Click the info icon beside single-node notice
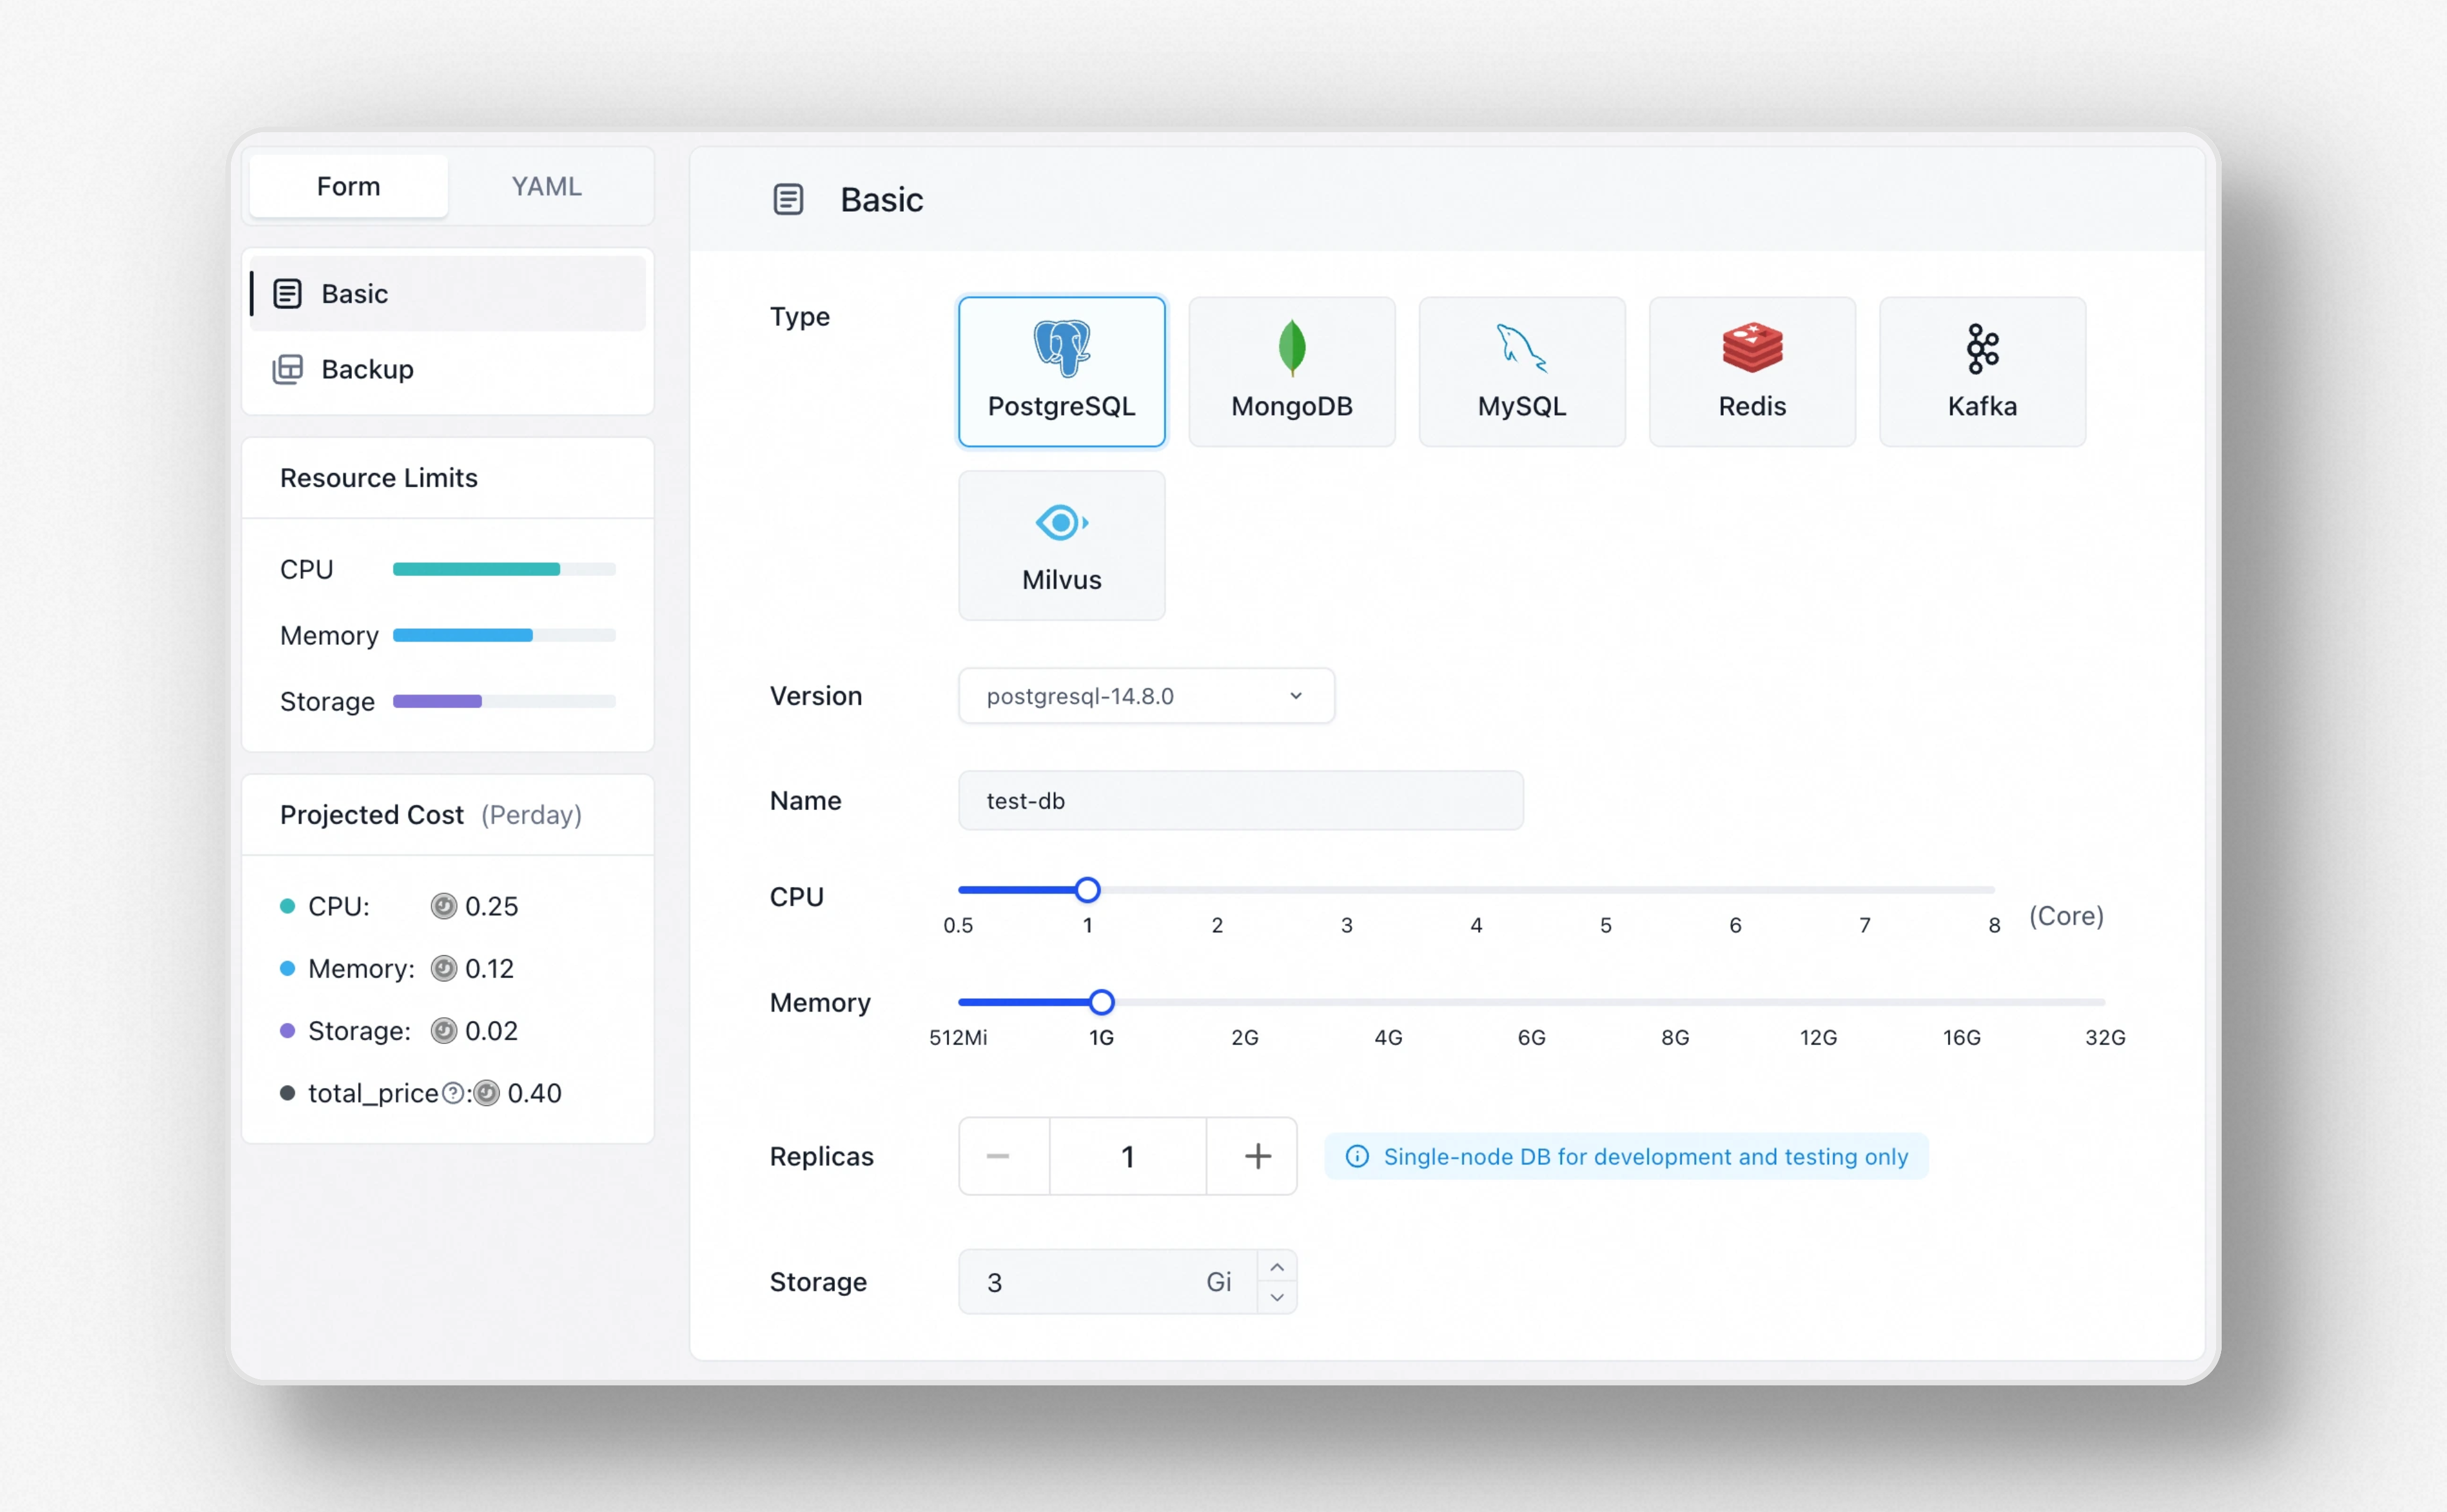This screenshot has width=2447, height=1512. point(1356,1156)
